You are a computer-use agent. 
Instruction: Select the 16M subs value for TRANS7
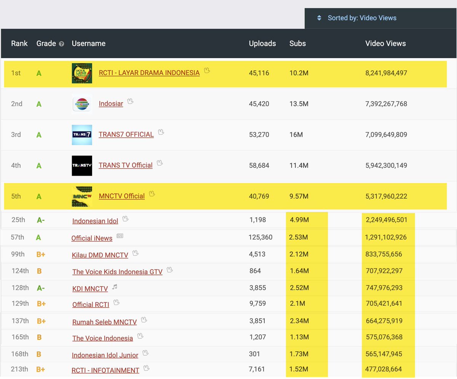pos(296,134)
